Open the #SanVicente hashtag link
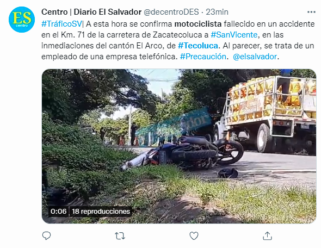 tap(234, 35)
